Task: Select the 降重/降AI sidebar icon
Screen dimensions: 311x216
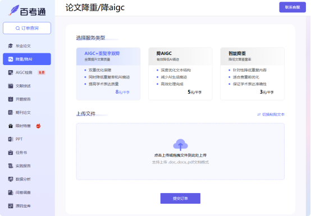Action: pyautogui.click(x=10, y=59)
